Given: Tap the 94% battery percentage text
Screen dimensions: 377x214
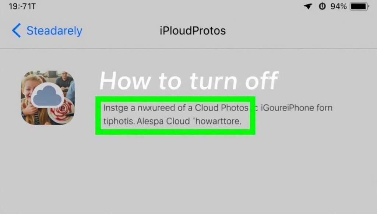Looking at the screenshot, I should [338, 7].
